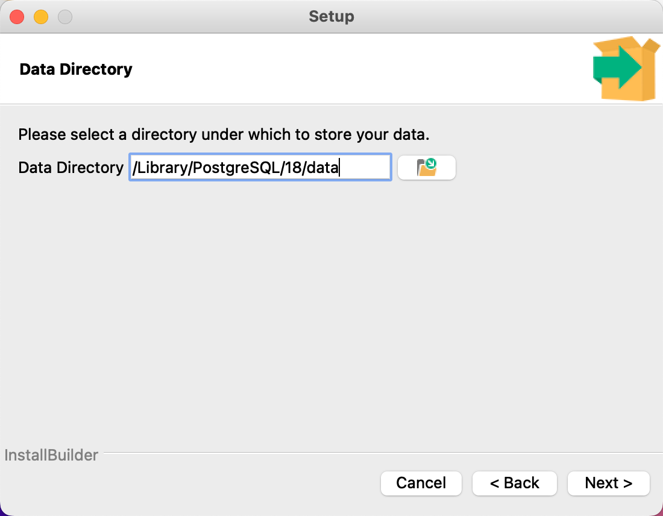Click the green arrow on the box icon
This screenshot has width=663, height=516.
(617, 68)
